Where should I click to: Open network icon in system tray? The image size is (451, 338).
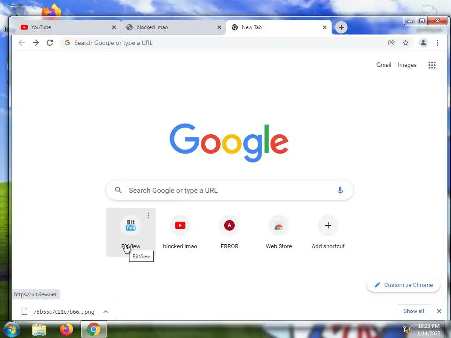pyautogui.click(x=407, y=330)
